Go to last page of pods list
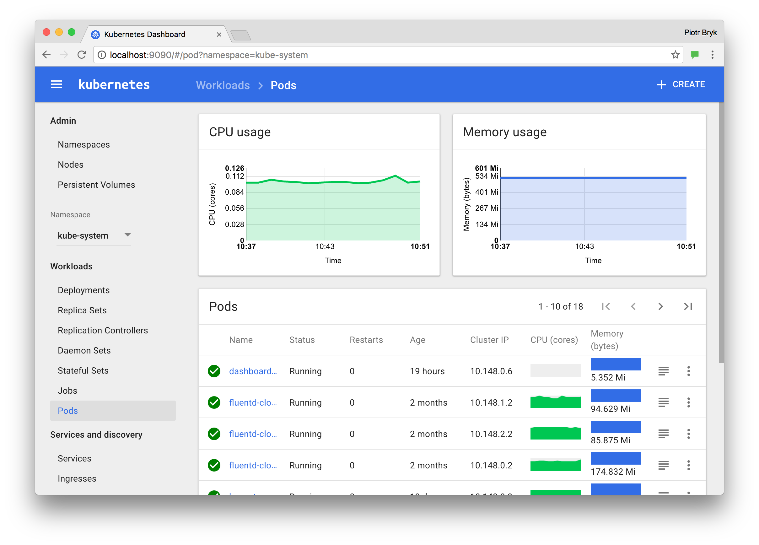 coord(688,306)
